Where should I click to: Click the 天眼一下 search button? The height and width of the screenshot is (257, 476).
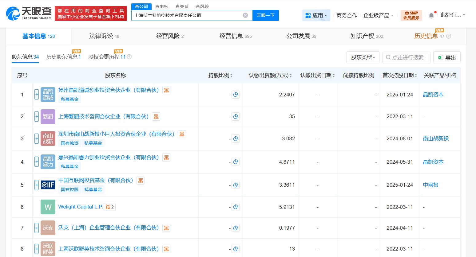tap(265, 15)
